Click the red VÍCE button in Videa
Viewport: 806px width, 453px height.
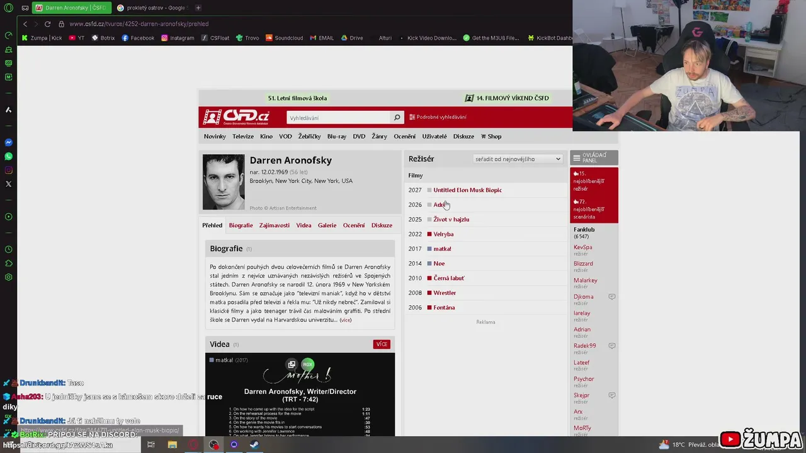pos(382,344)
